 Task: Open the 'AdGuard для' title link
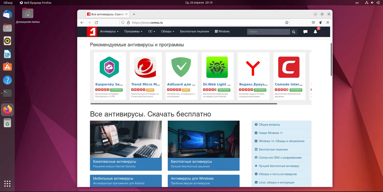click(181, 84)
